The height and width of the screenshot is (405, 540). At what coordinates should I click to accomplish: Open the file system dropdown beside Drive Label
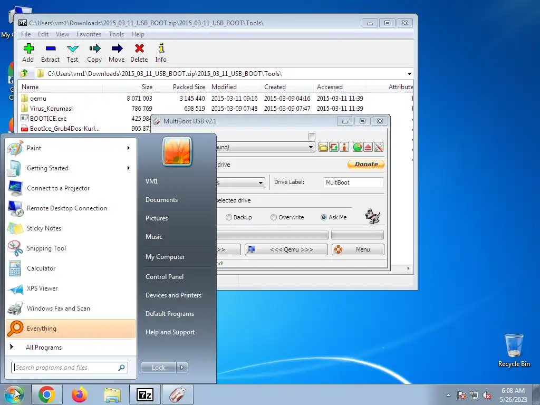coord(261,182)
